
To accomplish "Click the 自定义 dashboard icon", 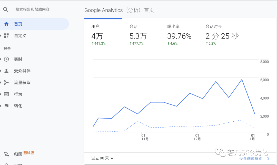I will (x=6, y=36).
